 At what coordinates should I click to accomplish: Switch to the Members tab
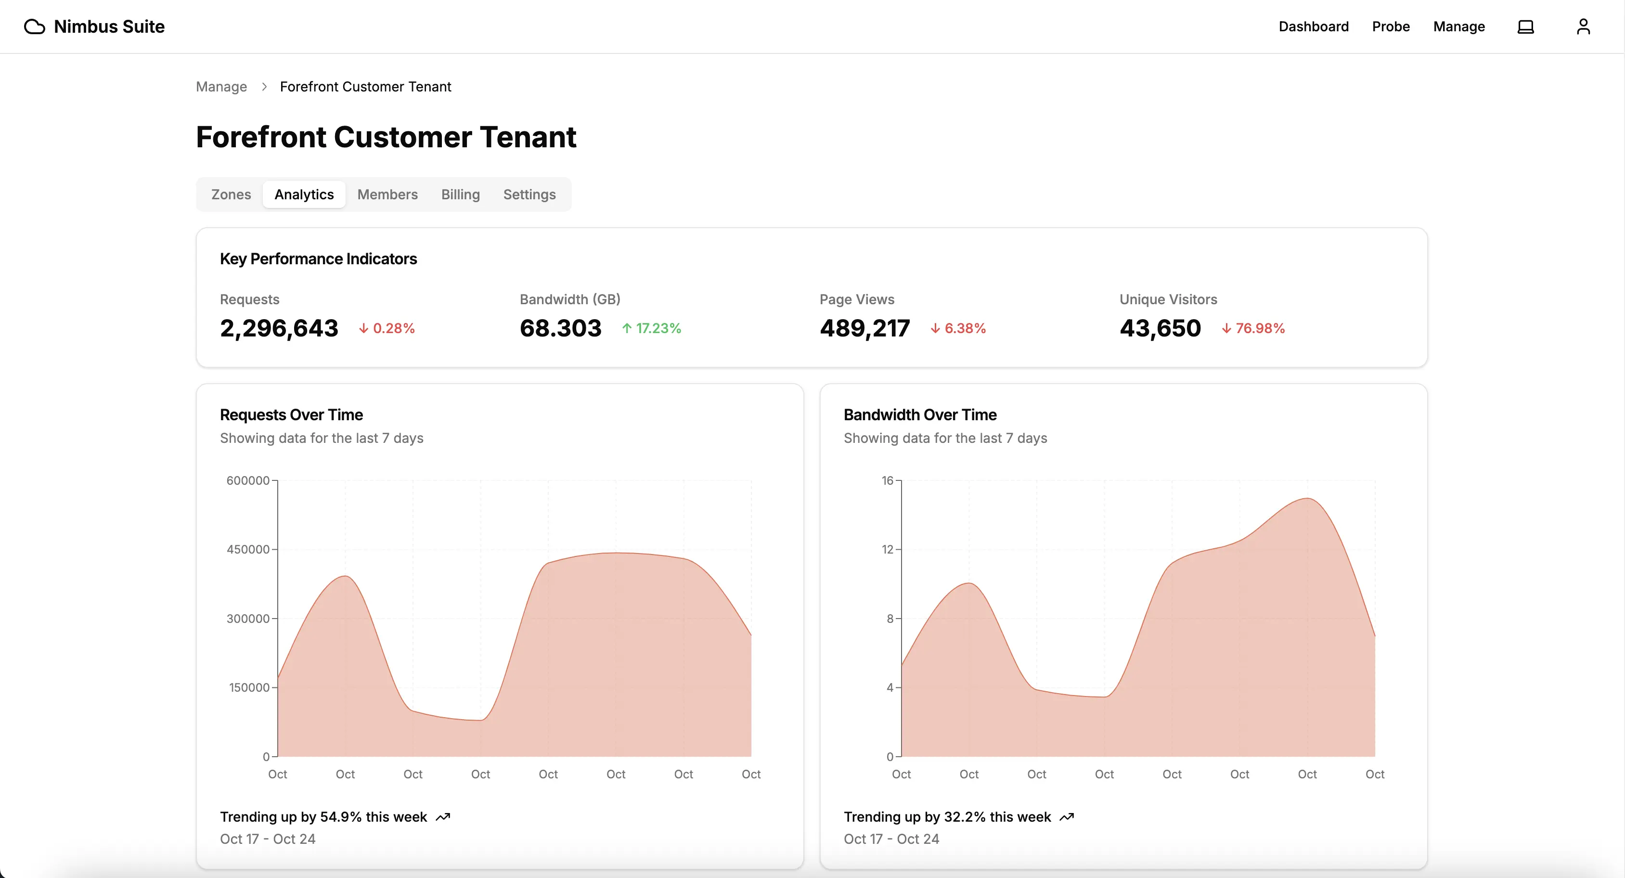click(x=387, y=194)
